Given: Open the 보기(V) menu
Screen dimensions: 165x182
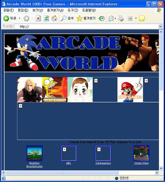Looking at the screenshot, I should 38,10.
